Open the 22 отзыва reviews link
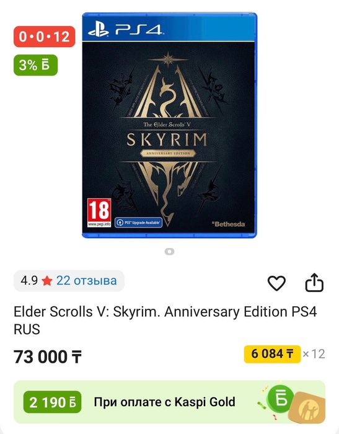The width and height of the screenshot is (339, 434). point(86,281)
